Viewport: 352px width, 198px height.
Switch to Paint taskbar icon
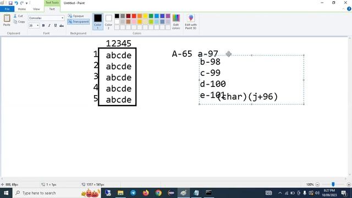click(x=183, y=193)
